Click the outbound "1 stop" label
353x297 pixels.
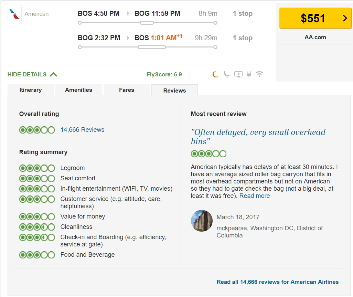coord(243,13)
